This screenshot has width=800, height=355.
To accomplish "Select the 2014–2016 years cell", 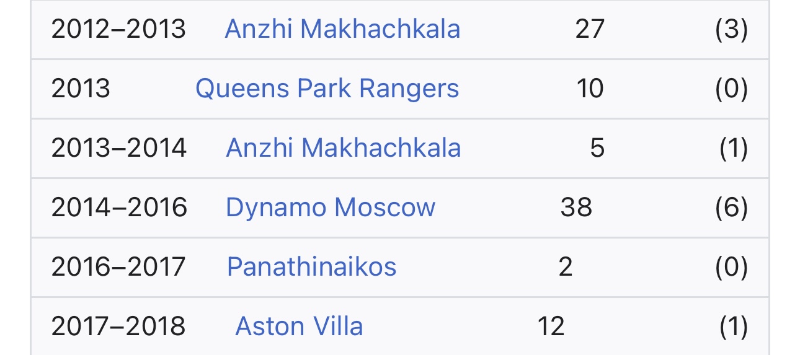I will pos(119,208).
